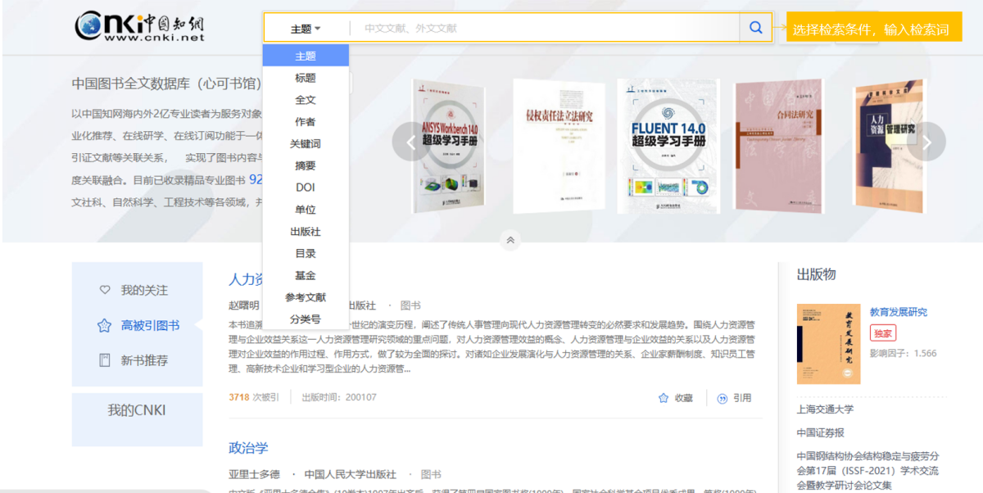This screenshot has width=983, height=493.
Task: Select 参考文献 search field option
Action: [306, 297]
